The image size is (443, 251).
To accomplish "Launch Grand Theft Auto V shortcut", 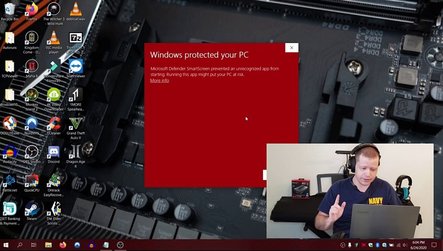I will coord(76,128).
